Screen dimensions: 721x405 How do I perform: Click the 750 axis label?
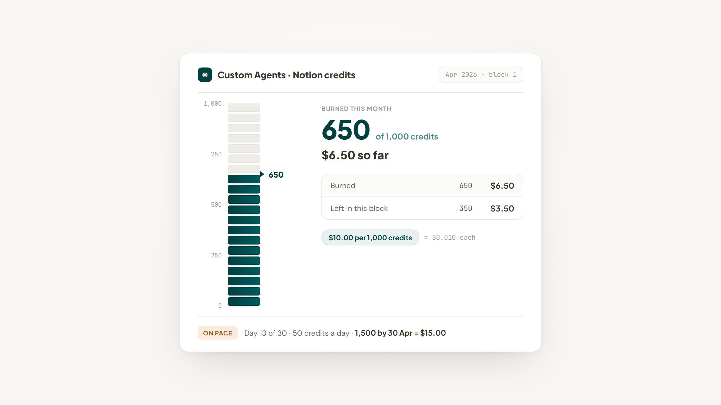click(x=216, y=154)
